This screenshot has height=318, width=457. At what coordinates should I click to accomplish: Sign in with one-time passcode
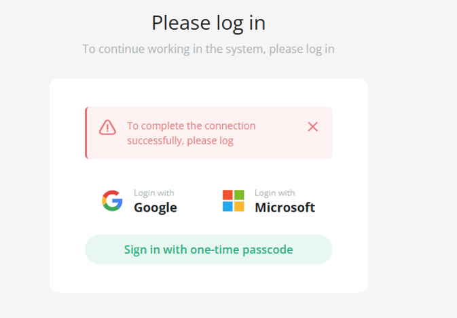pos(208,250)
